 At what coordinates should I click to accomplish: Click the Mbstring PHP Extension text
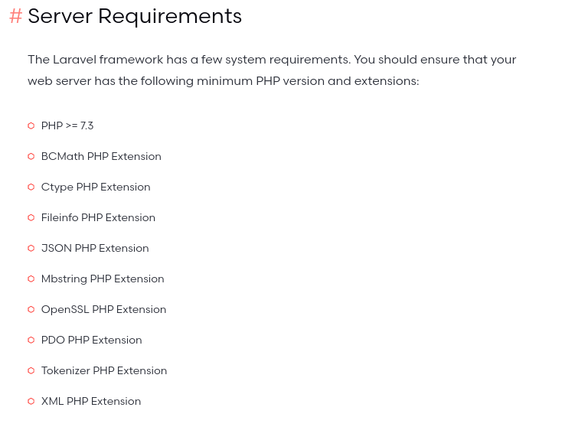pyautogui.click(x=103, y=279)
